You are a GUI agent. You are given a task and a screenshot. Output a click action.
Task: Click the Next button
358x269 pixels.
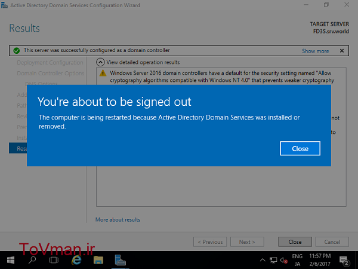click(x=247, y=242)
